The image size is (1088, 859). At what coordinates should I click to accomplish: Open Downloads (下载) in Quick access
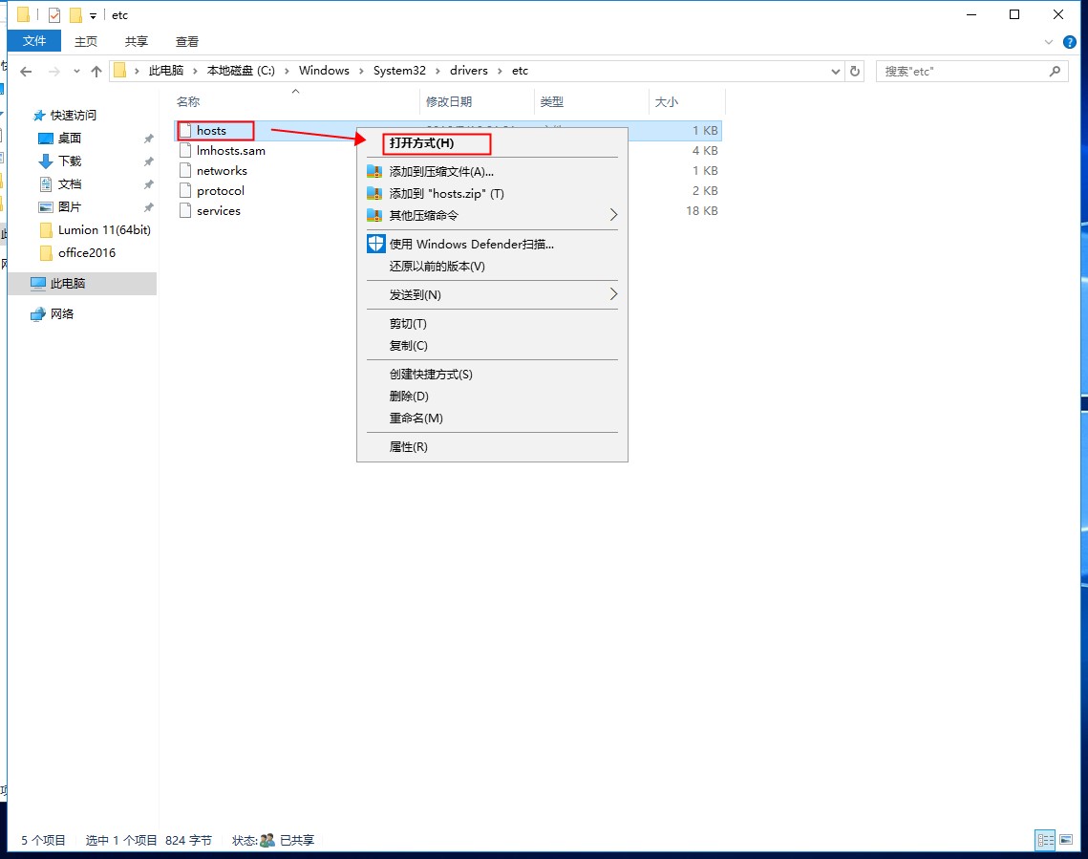point(70,161)
